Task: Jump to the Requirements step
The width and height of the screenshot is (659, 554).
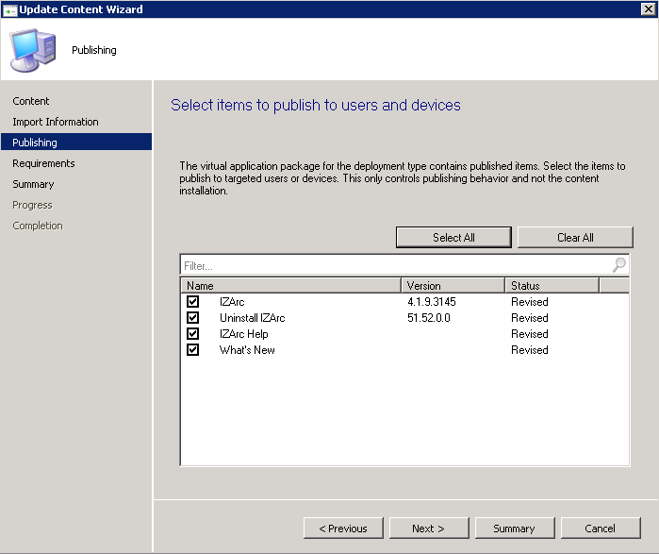Action: click(x=43, y=163)
